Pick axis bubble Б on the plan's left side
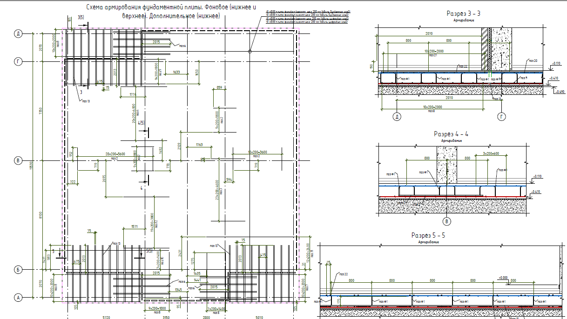 (x=18, y=269)
